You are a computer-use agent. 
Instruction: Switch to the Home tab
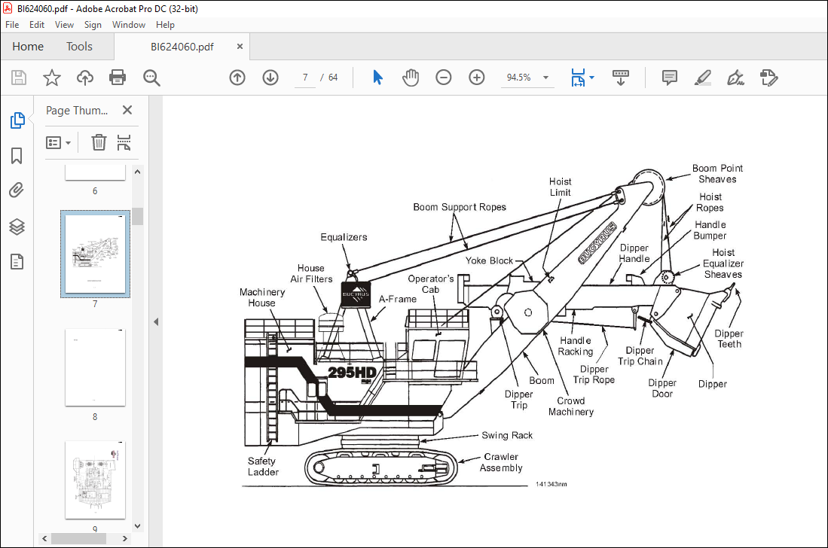[28, 47]
